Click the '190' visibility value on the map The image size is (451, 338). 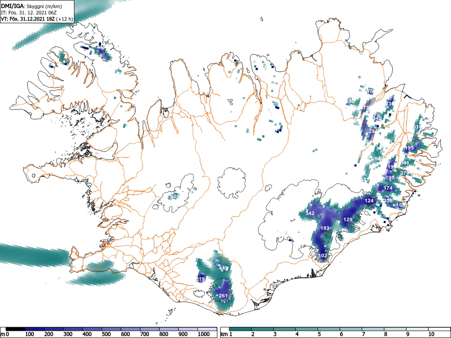pyautogui.click(x=390, y=178)
